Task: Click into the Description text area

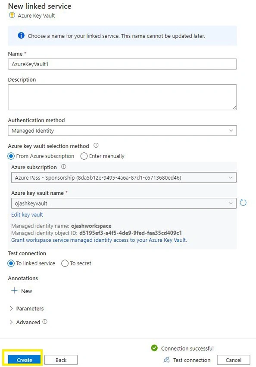Action: pos(122,97)
